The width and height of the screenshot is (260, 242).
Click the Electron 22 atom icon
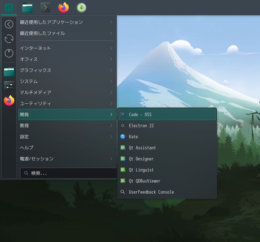point(123,125)
